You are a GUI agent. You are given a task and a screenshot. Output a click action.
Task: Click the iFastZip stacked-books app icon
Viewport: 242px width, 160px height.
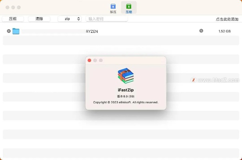click(x=126, y=76)
